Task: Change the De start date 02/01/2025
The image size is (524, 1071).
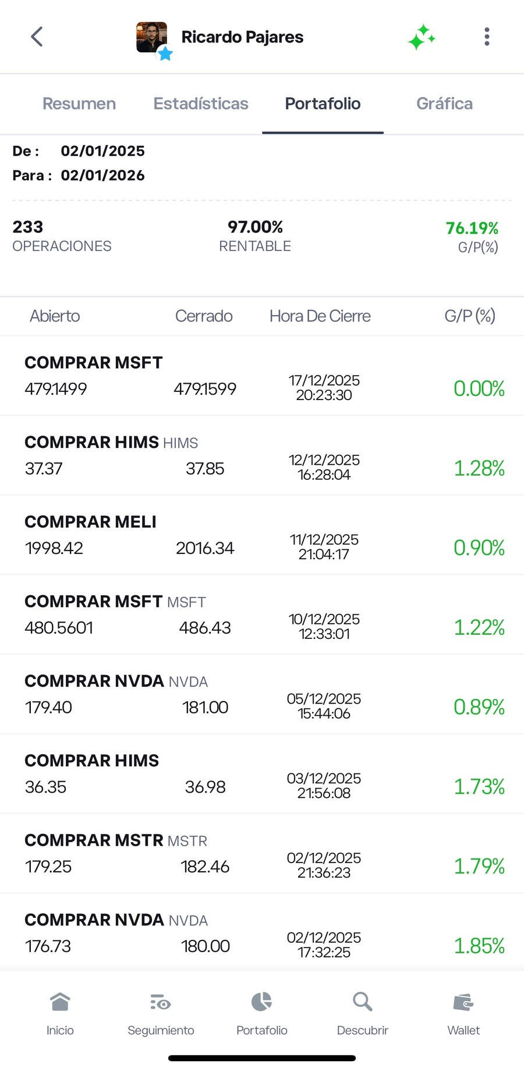Action: (102, 151)
